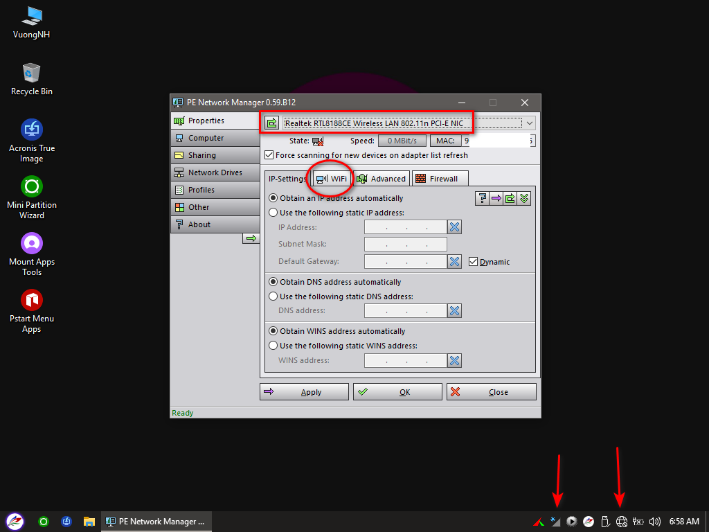Click the PE Network Manager taskbar button
This screenshot has width=709, height=532.
coord(156,522)
